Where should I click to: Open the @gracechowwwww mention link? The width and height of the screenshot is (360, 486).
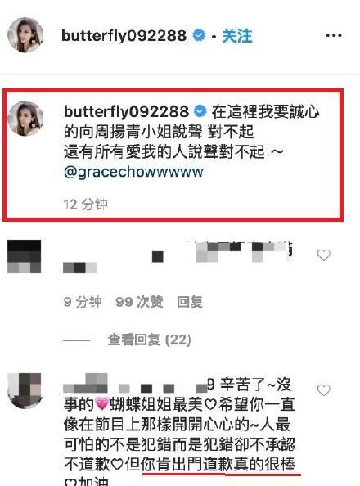(133, 172)
